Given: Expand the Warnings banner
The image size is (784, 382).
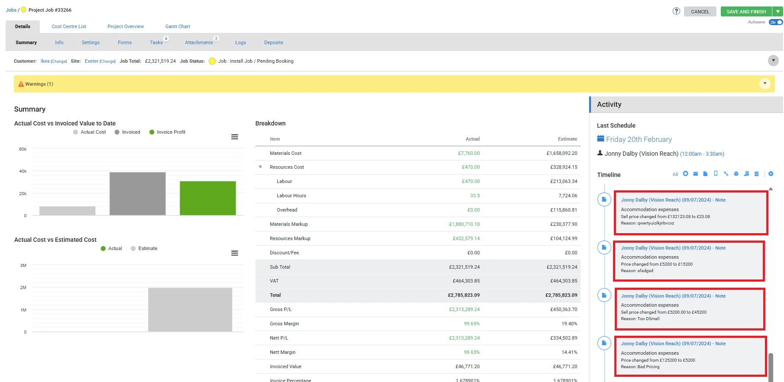Looking at the screenshot, I should [x=765, y=83].
